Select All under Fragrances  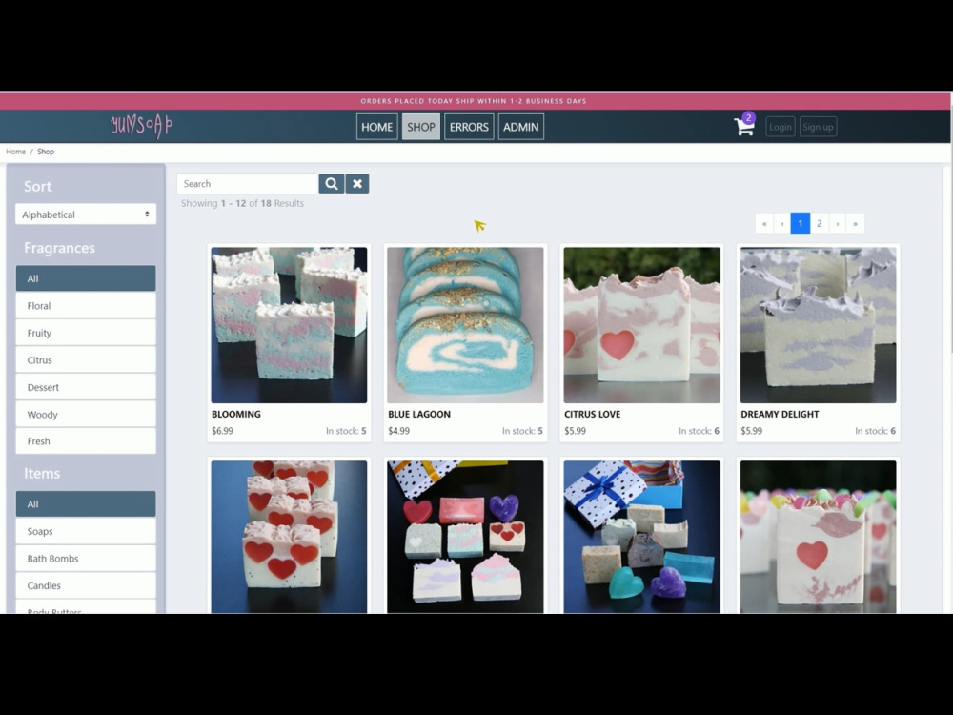coord(86,278)
